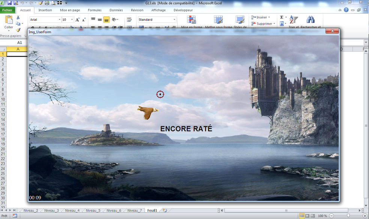The height and width of the screenshot is (219, 369).
Task: Shoot the flying eagle in the game
Action: [147, 112]
